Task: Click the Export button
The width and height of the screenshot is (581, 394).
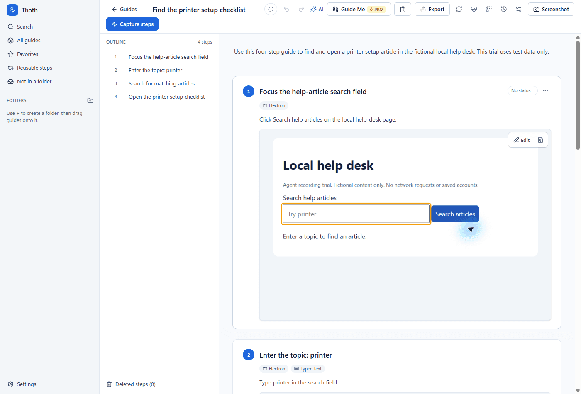Action: click(x=432, y=9)
